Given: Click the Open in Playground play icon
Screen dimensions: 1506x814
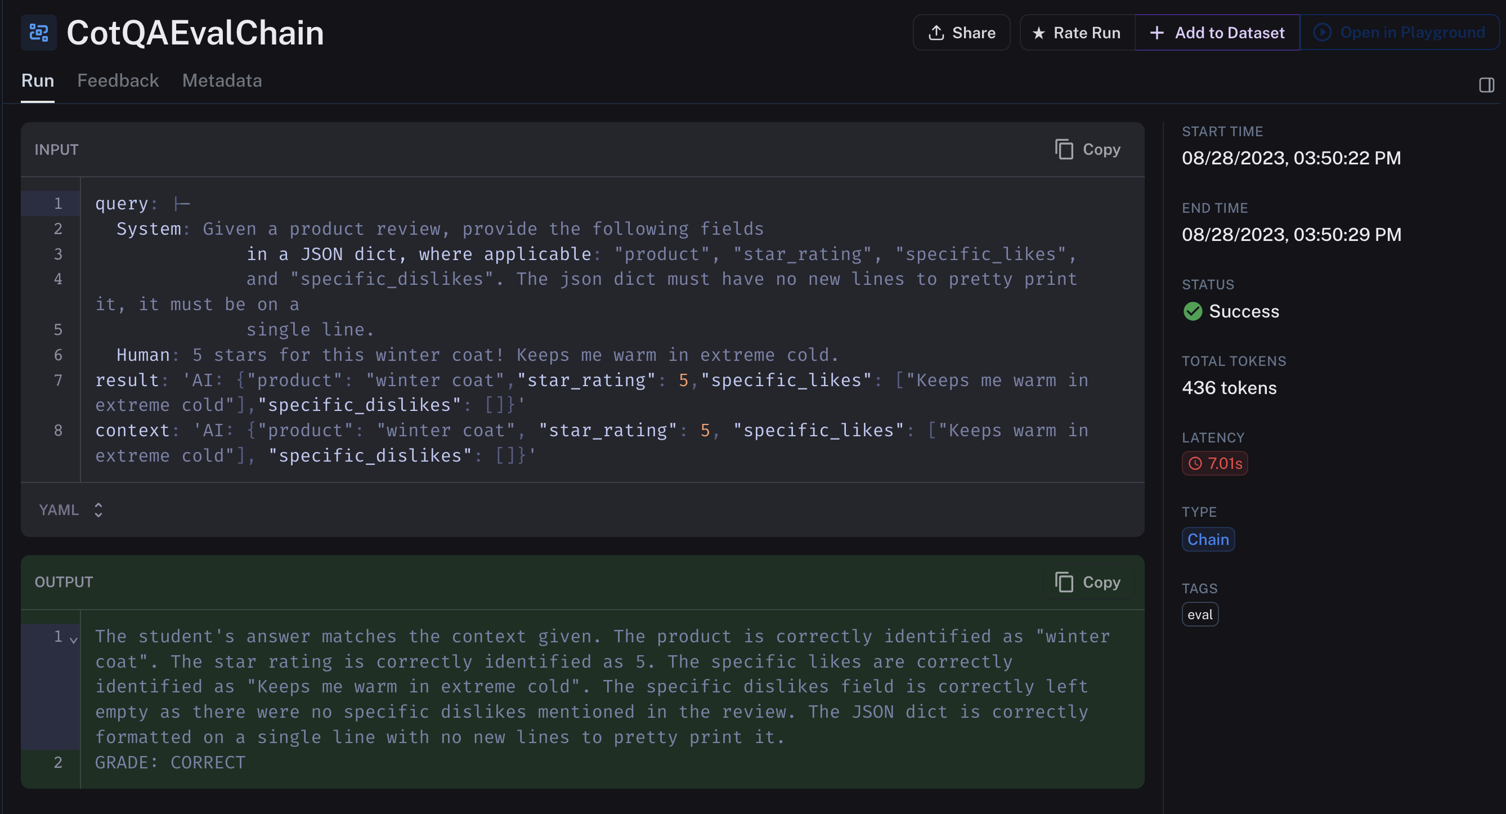Looking at the screenshot, I should (x=1323, y=32).
